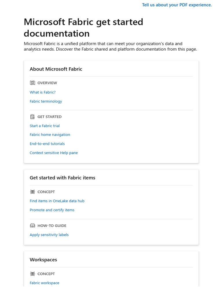Click the About Microsoft Fabric card heading
222x296 pixels.
pyautogui.click(x=56, y=69)
